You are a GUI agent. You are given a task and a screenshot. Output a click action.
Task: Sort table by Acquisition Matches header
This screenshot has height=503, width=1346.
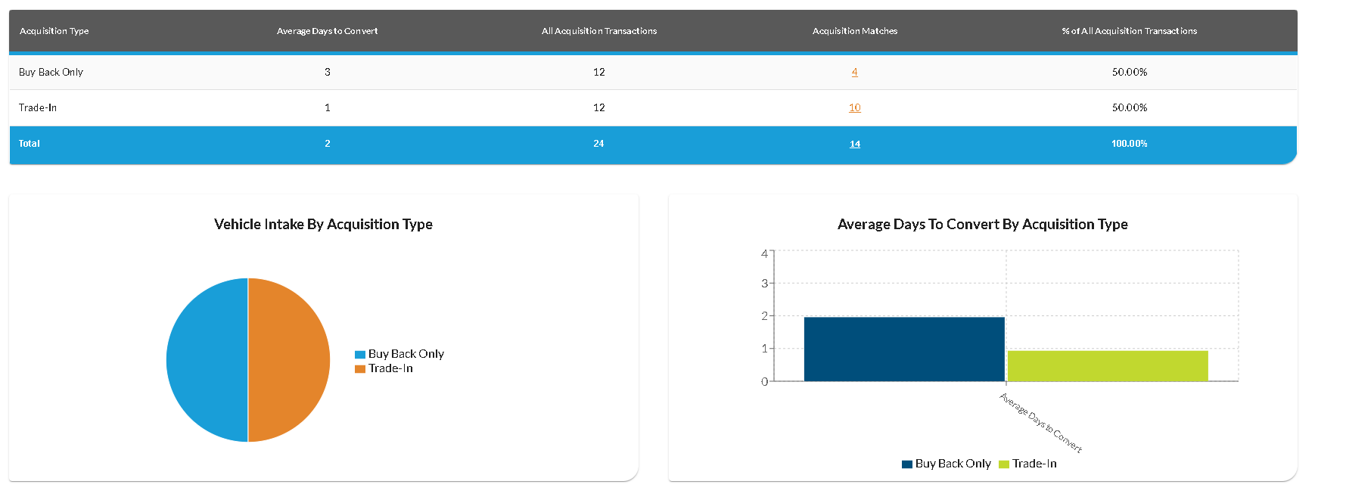[x=854, y=31]
